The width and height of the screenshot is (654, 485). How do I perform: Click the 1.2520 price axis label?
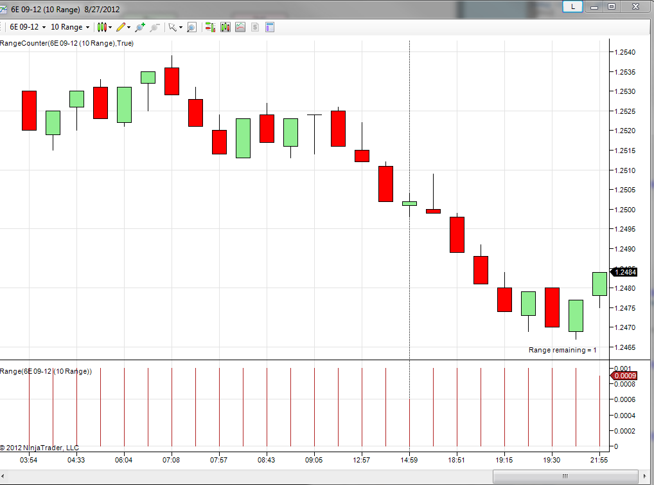[x=625, y=131]
